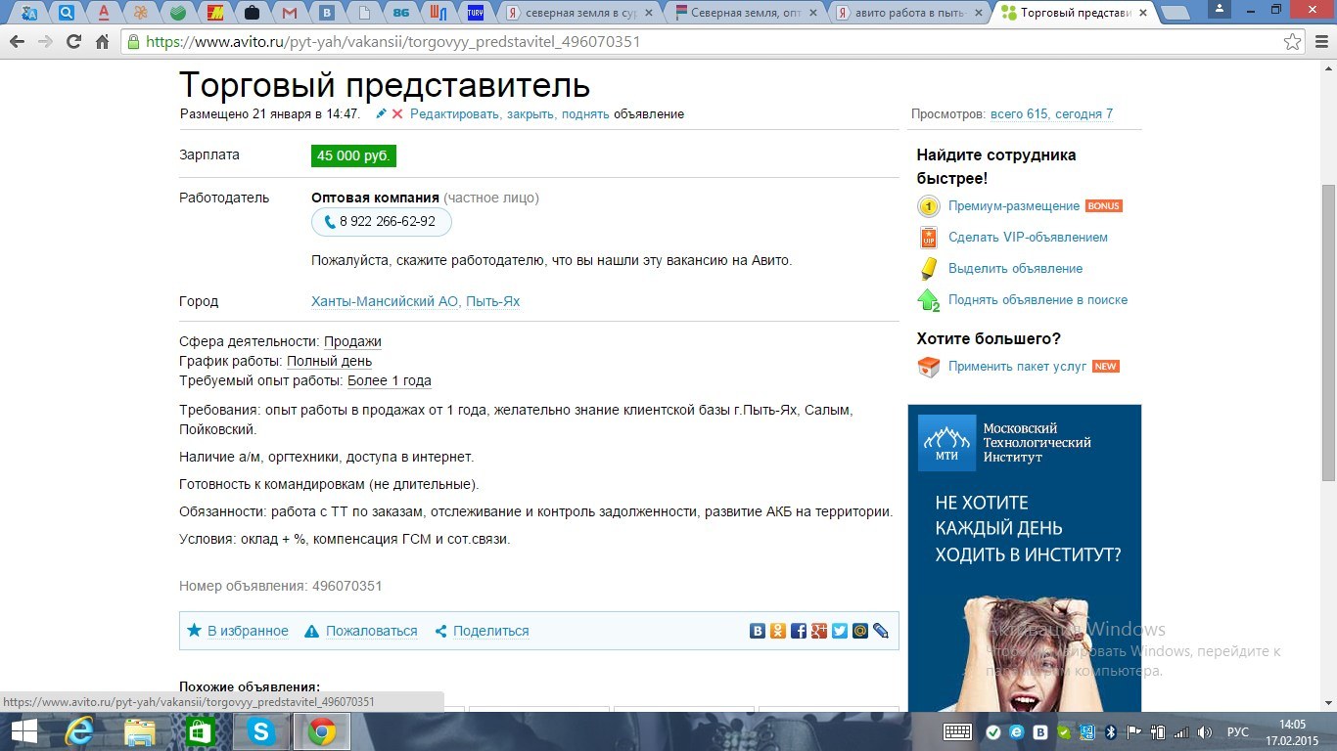Switch to the авито работа в пыть browser tab
The height and width of the screenshot is (751, 1337).
[910, 13]
